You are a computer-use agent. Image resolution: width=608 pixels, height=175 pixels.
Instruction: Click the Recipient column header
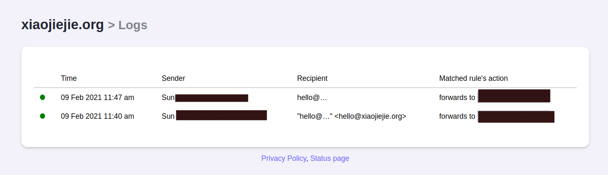tap(312, 78)
